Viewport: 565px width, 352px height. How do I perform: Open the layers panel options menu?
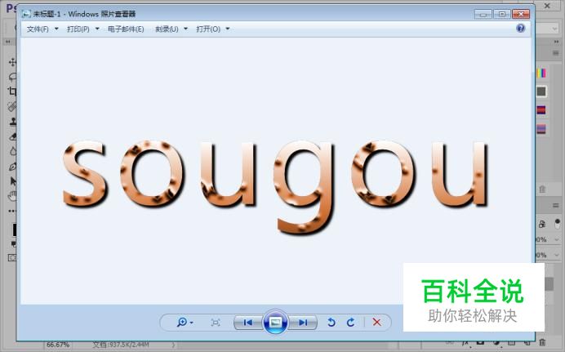click(556, 205)
